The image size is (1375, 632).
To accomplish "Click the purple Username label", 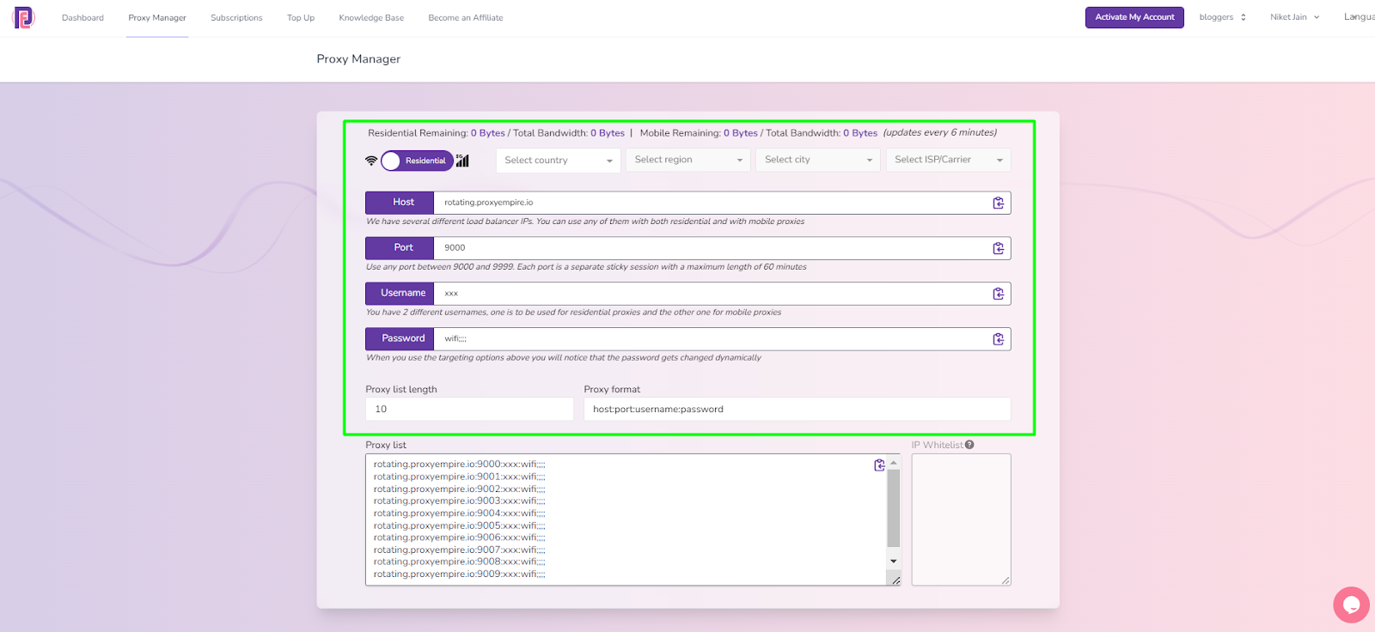I will [x=400, y=294].
